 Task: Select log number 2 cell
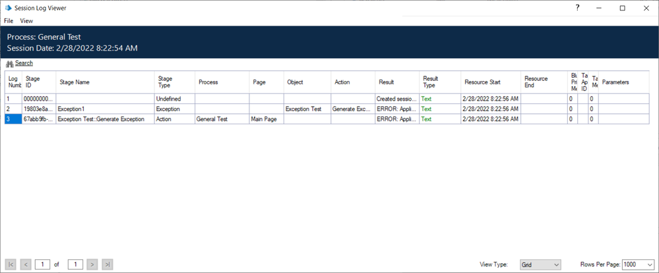13,109
